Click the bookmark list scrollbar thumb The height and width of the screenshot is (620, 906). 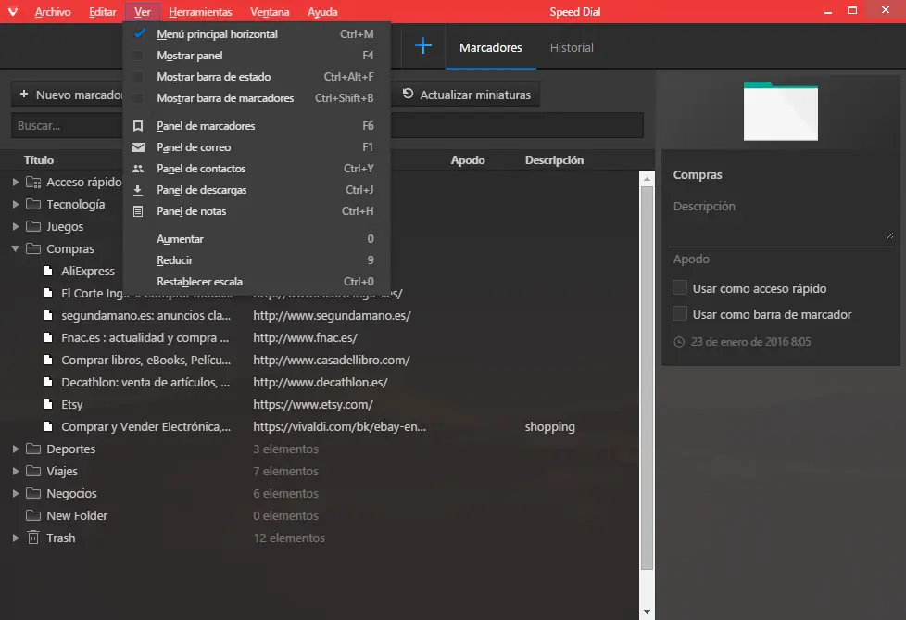647,377
